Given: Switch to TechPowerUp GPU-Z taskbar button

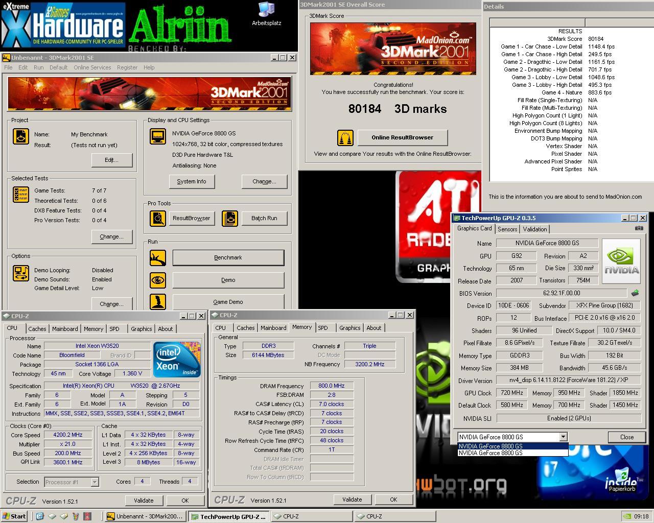Looking at the screenshot, I should tap(229, 516).
